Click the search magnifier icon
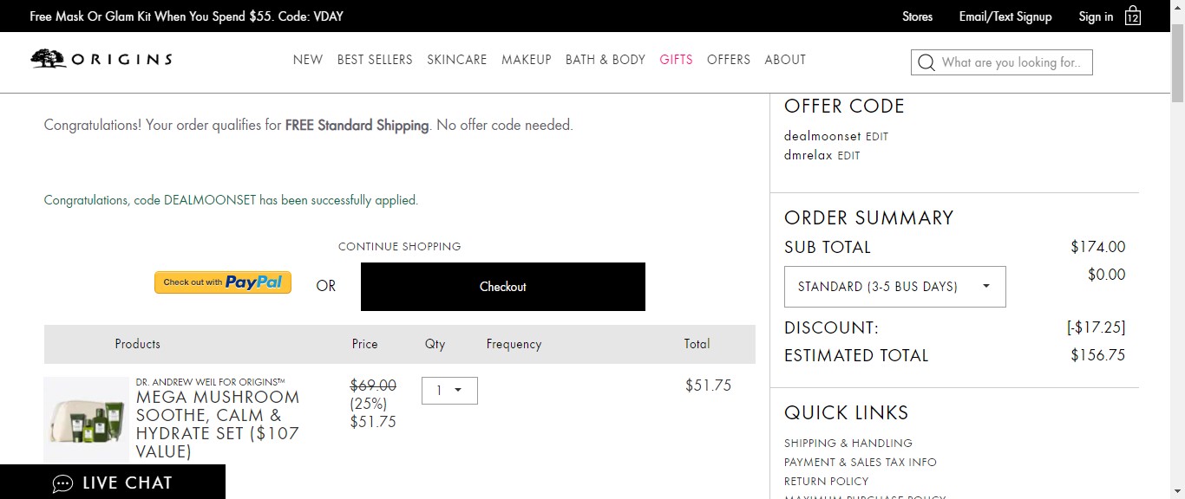1185x499 pixels. 926,62
